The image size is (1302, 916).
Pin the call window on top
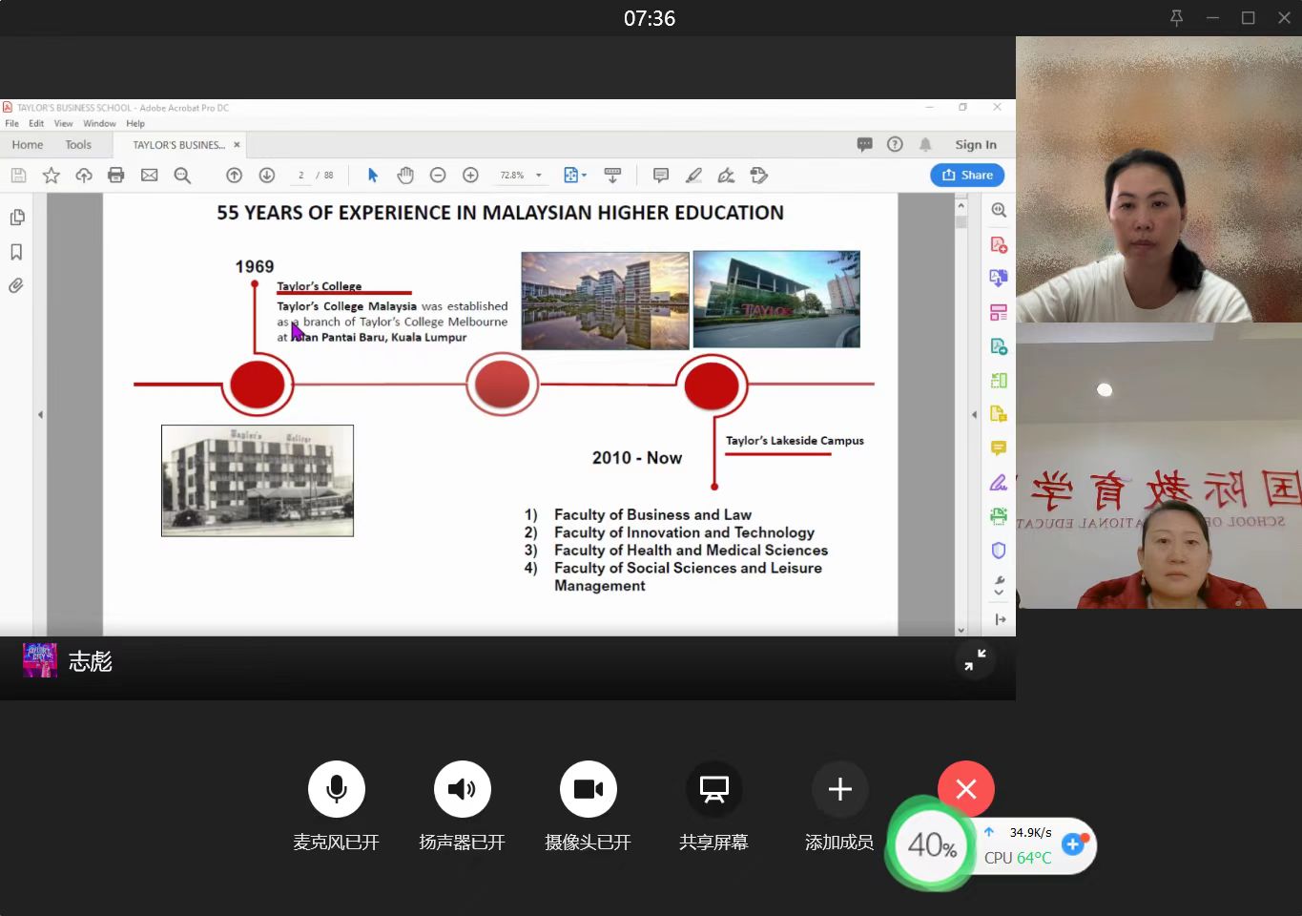pos(1177,18)
